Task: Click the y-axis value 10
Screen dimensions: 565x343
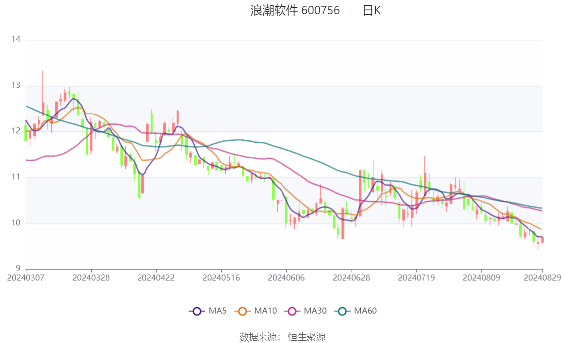Action: [16, 223]
